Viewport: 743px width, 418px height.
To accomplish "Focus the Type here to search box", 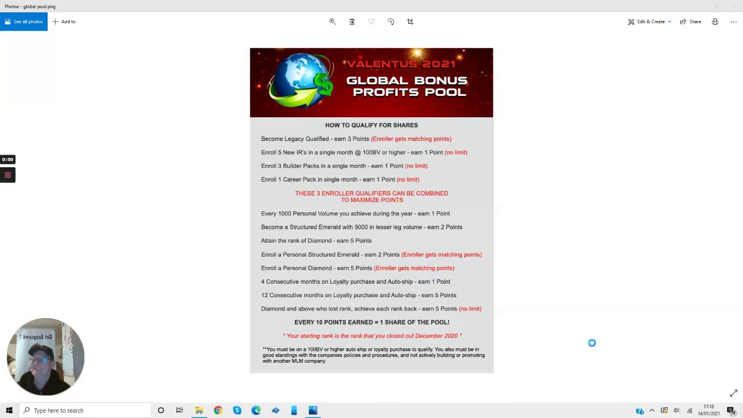I will (x=85, y=410).
